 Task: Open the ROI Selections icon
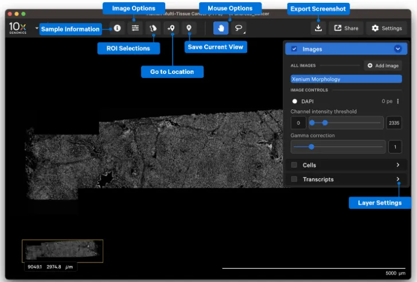point(153,28)
